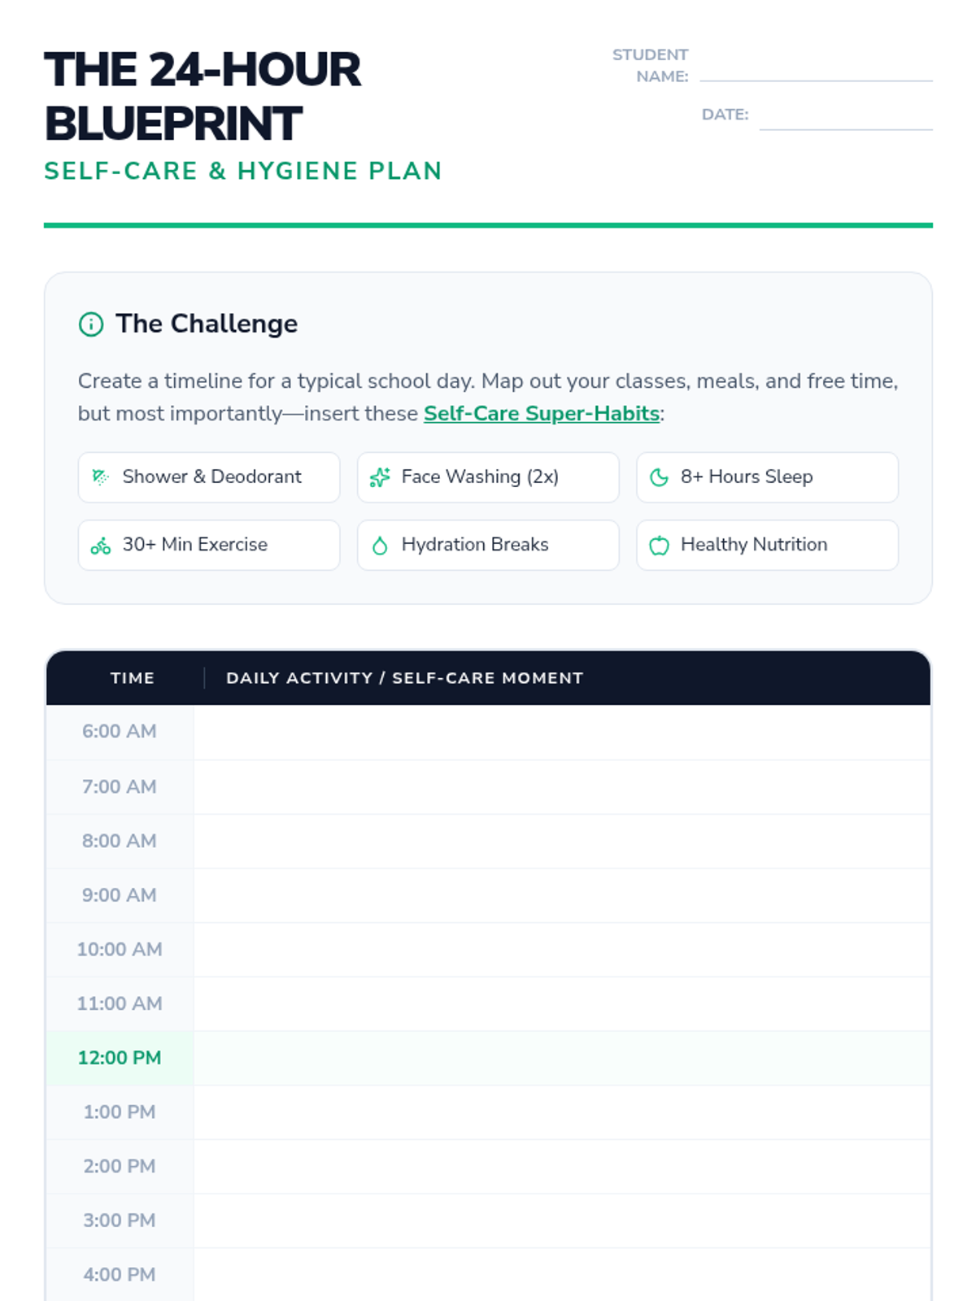976x1301 pixels.
Task: Click the Time column header
Action: [x=133, y=678]
